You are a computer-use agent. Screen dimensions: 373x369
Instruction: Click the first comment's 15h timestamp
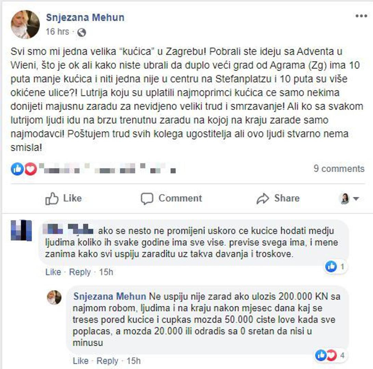106,272
